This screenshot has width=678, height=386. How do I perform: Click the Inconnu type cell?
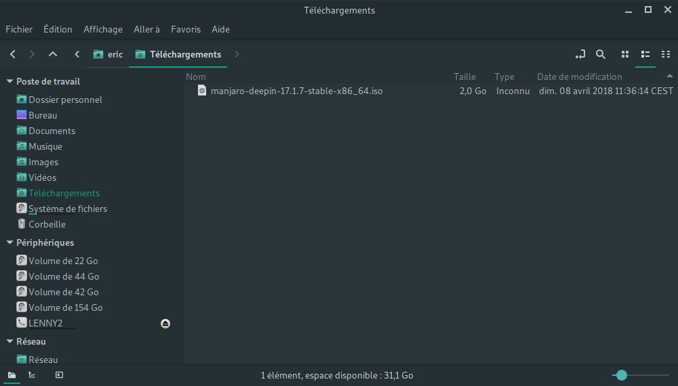coord(513,91)
